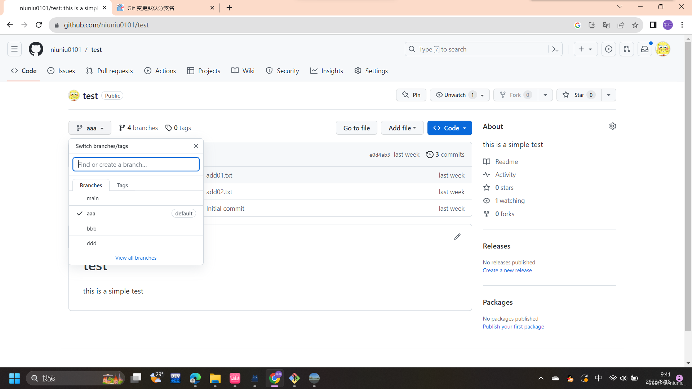The width and height of the screenshot is (692, 389).
Task: Close the Switch branches/tags popup
Action: click(196, 146)
